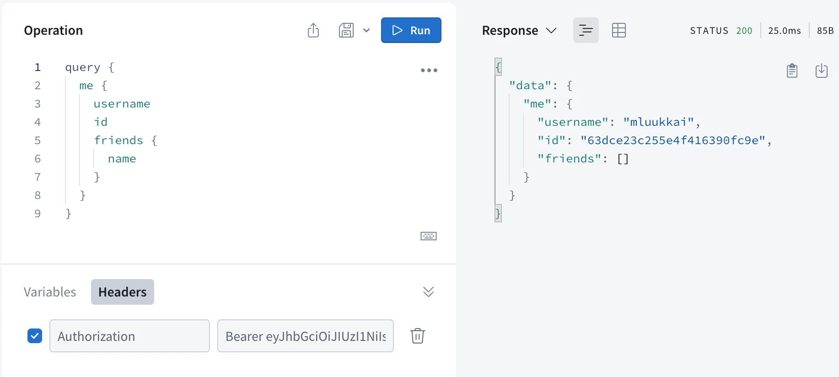Click the share operation icon

coord(313,30)
